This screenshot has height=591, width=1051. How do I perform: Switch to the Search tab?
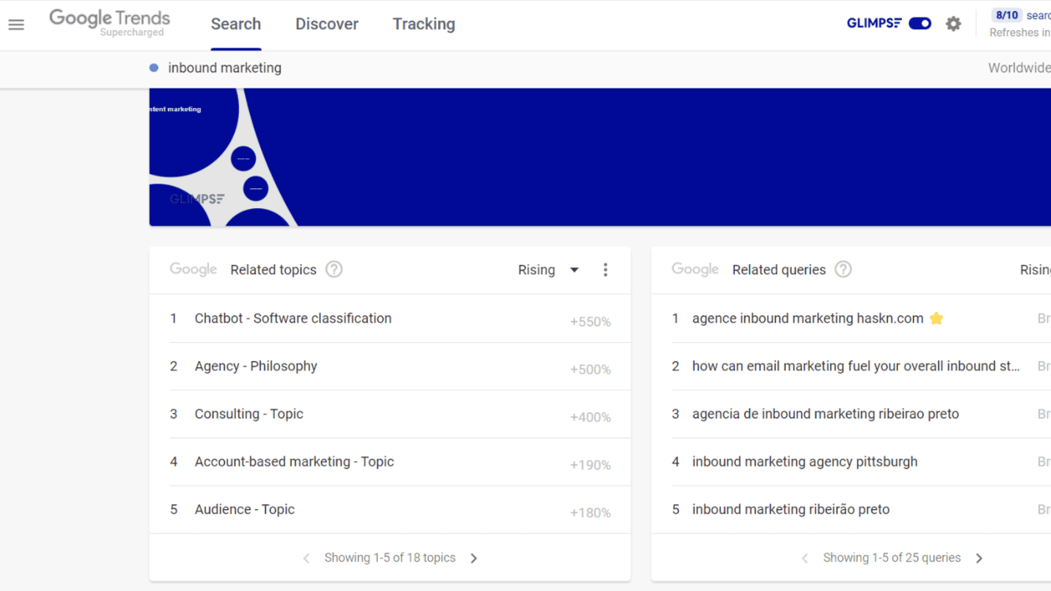click(x=236, y=24)
